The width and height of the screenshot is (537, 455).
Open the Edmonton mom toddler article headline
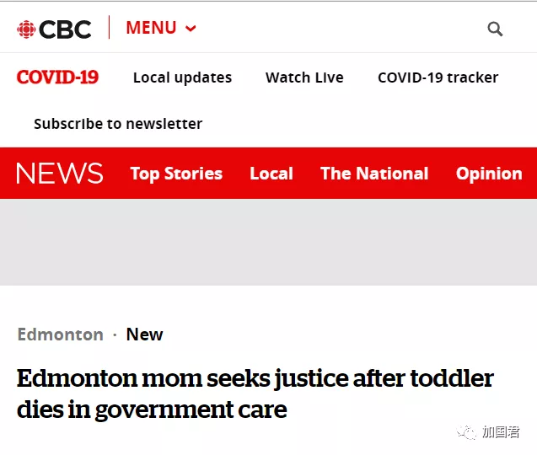(x=255, y=393)
